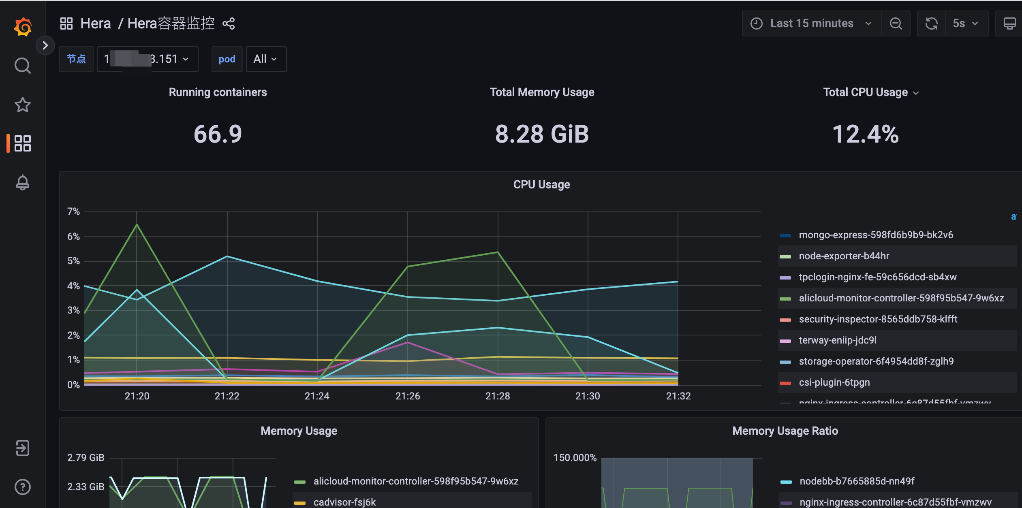Click the 2.79 GiB axis label
Viewport: 1022px width, 508px height.
click(x=86, y=458)
